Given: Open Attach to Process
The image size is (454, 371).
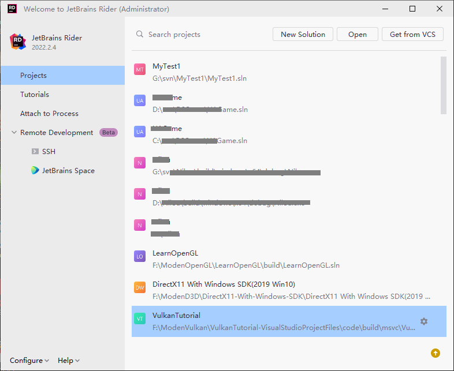Looking at the screenshot, I should (63, 113).
